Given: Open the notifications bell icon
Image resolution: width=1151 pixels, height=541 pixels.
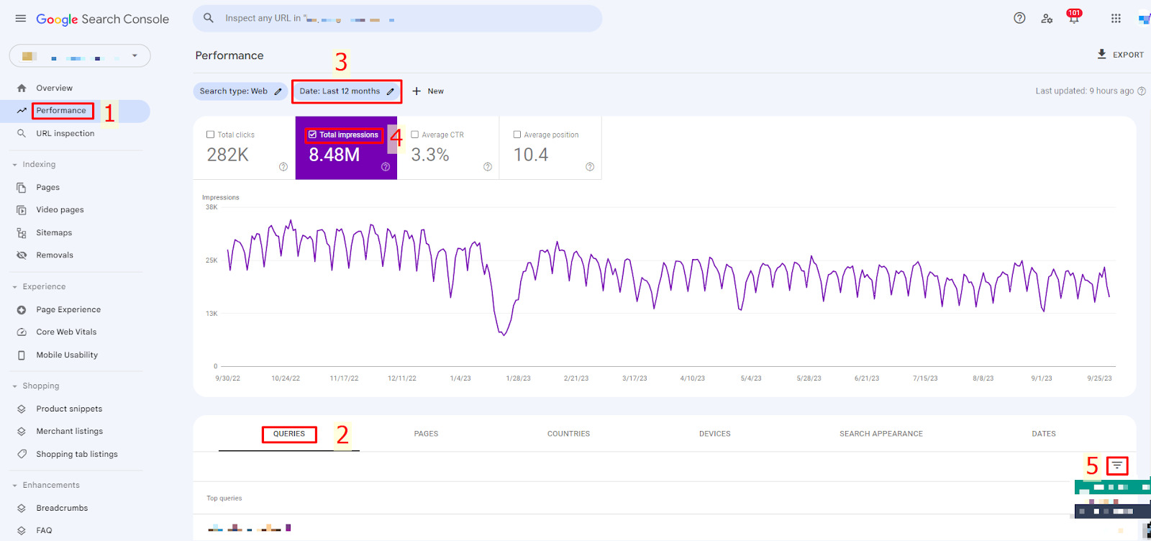Looking at the screenshot, I should [1073, 19].
